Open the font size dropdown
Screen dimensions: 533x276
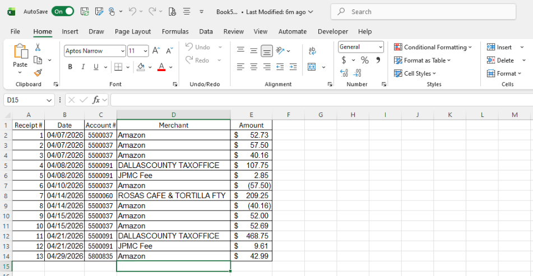[146, 51]
